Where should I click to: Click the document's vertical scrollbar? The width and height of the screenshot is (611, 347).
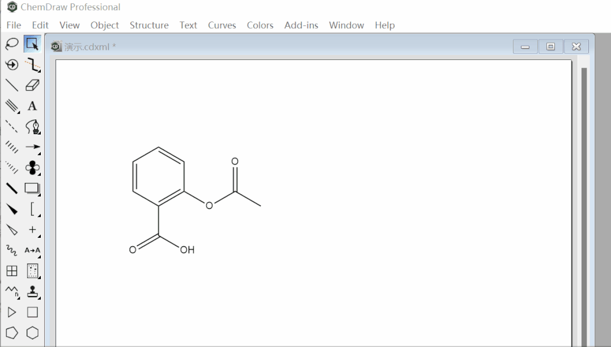(x=584, y=206)
